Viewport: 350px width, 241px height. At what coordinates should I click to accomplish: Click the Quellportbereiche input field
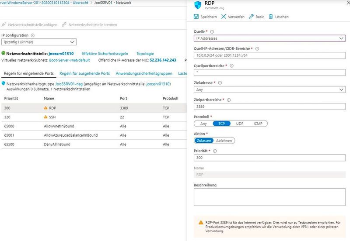tap(269, 72)
